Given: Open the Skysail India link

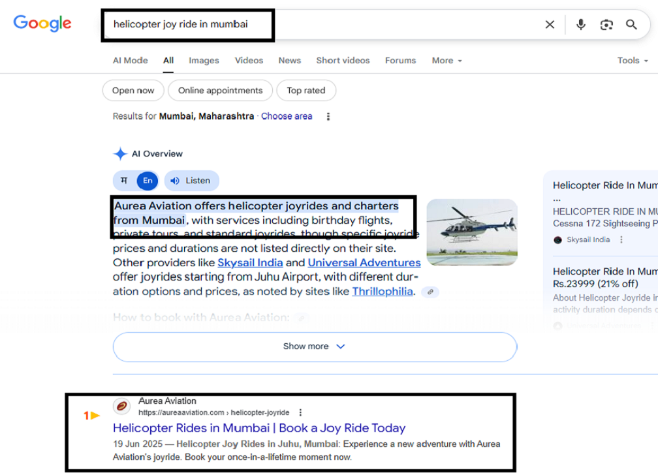Looking at the screenshot, I should pyautogui.click(x=250, y=262).
